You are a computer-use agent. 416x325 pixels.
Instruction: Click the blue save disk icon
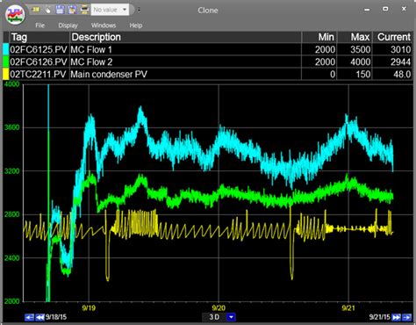click(x=60, y=10)
